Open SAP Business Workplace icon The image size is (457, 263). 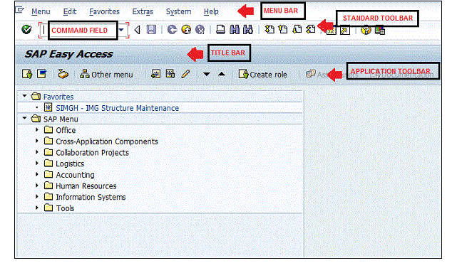(63, 75)
